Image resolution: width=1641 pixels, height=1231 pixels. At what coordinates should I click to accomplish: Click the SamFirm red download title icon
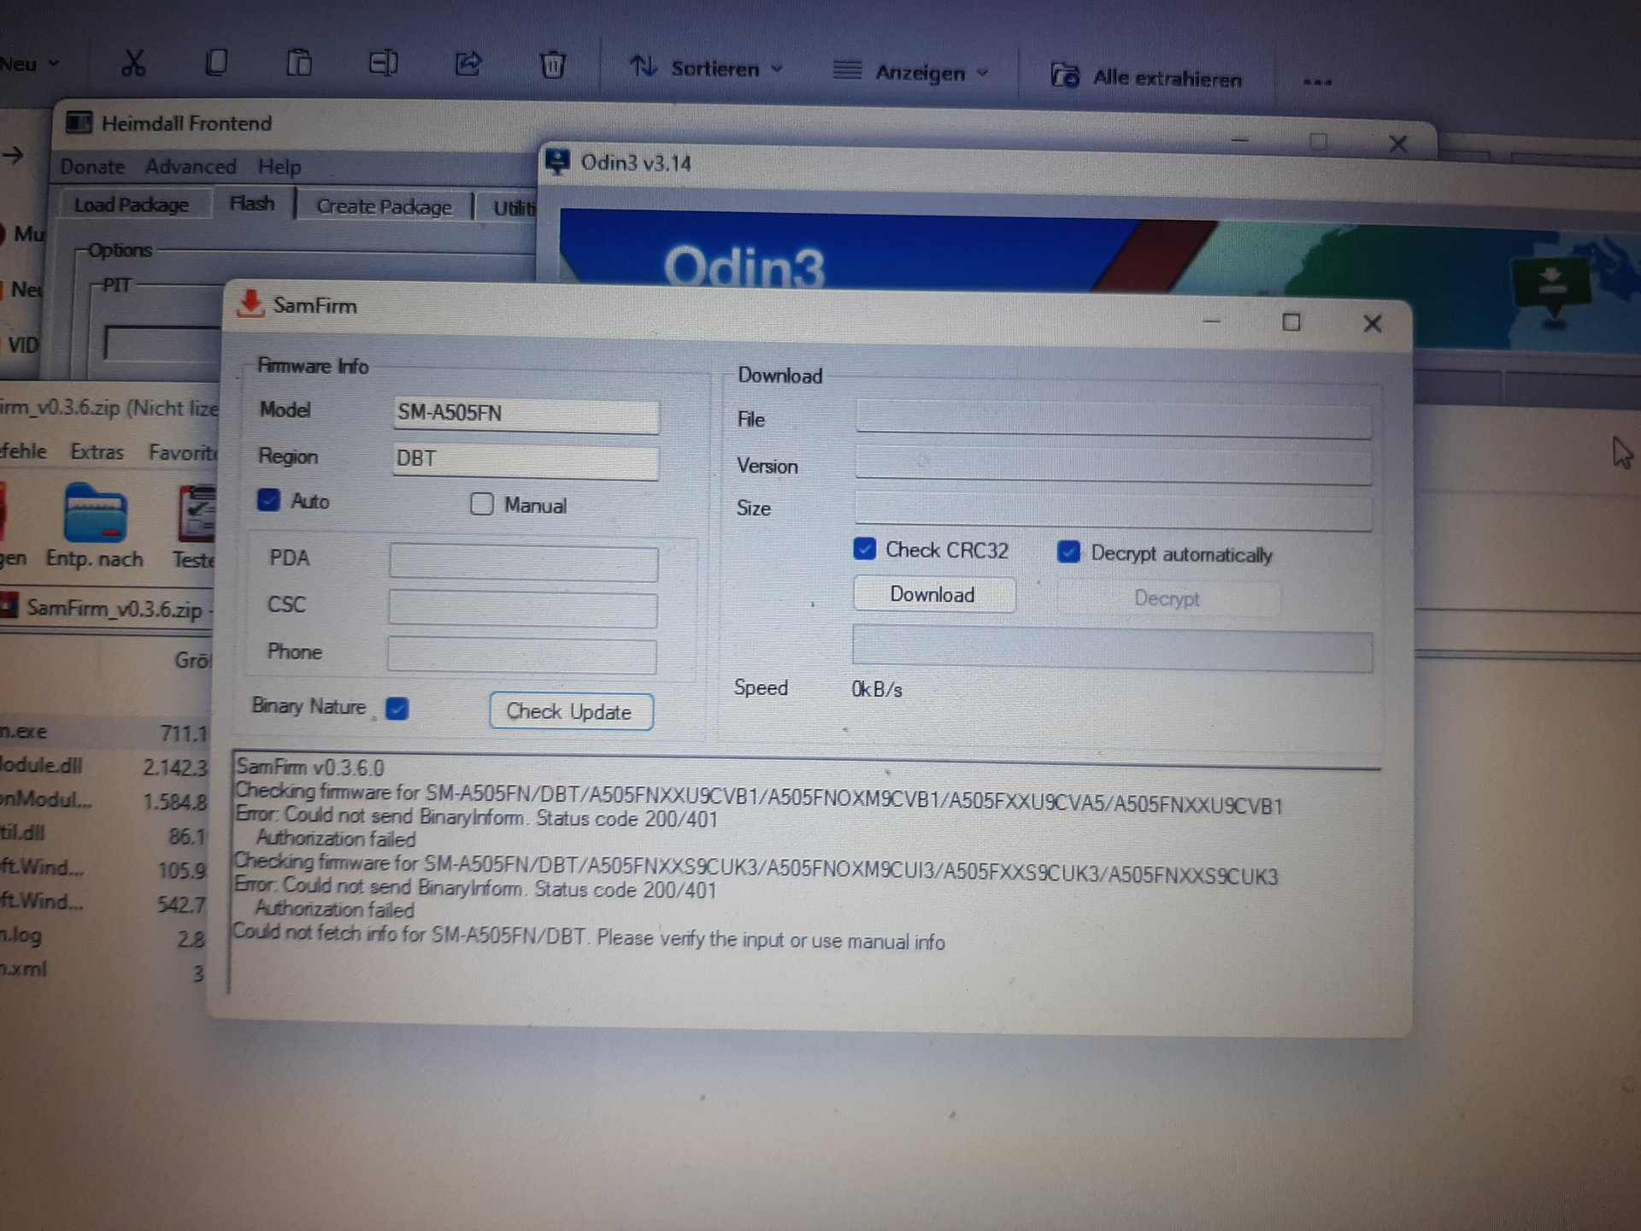(250, 303)
